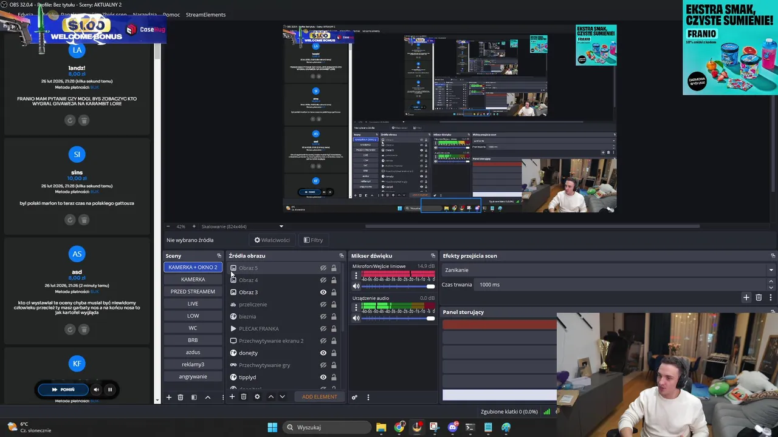The height and width of the screenshot is (437, 778).
Task: Add a scene transition with plus icon
Action: pyautogui.click(x=746, y=297)
